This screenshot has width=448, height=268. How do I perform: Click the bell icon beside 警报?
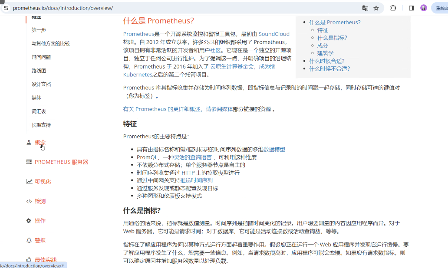[x=29, y=240]
